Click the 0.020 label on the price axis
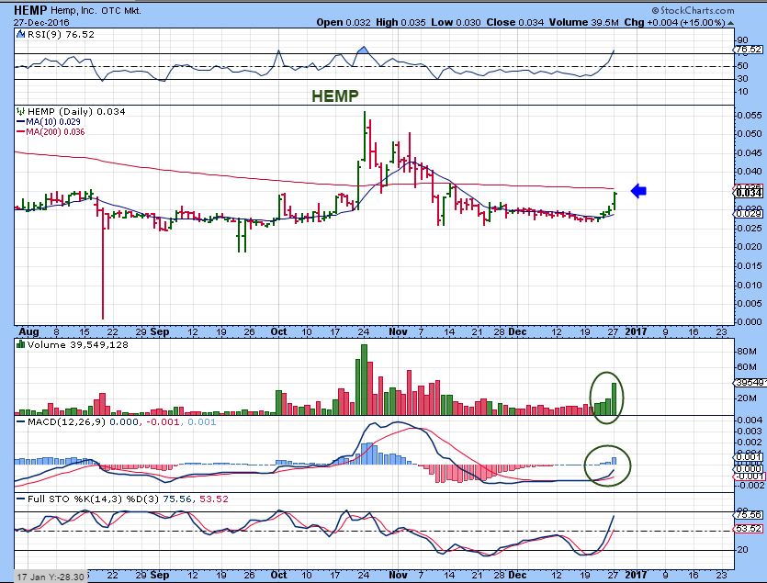Viewport: 767px width, 583px height. point(750,246)
